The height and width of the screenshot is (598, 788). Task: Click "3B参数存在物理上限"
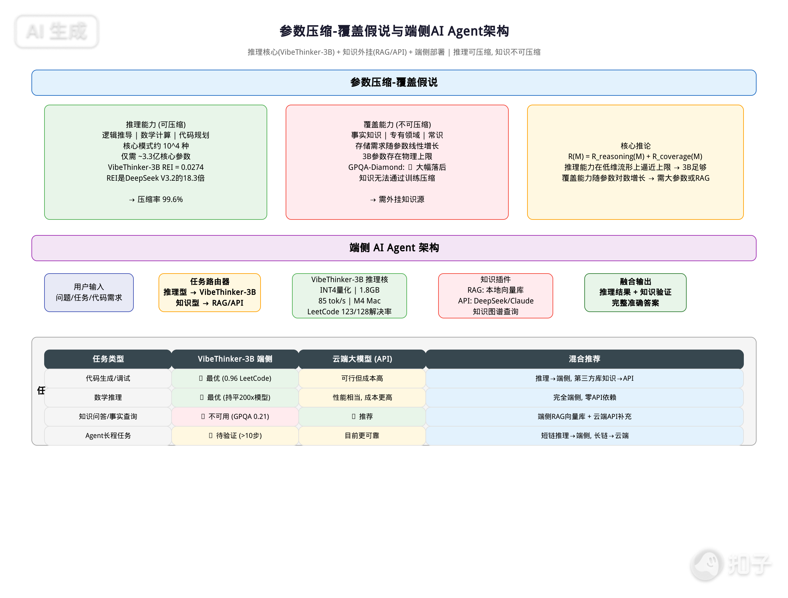pyautogui.click(x=397, y=156)
